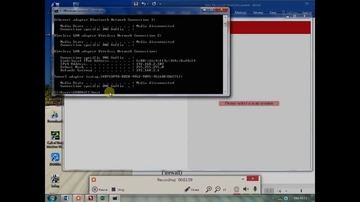
Task: Switch to the Review tab in Word
Action: click(x=258, y=12)
